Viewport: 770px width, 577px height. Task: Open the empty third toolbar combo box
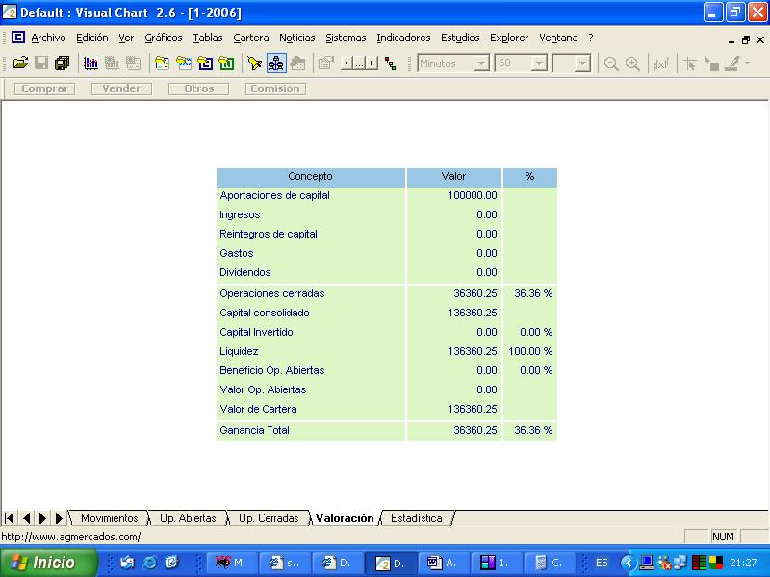tap(582, 63)
